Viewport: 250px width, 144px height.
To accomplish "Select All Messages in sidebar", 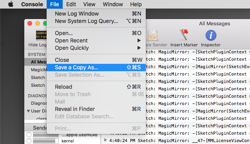I will (36, 62).
